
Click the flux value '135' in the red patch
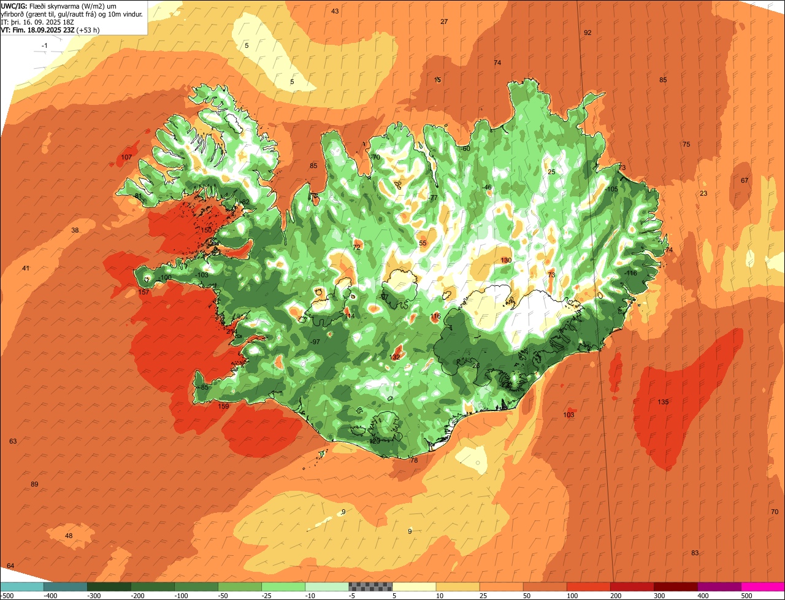[664, 402]
